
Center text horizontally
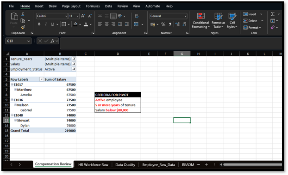tap(106, 24)
